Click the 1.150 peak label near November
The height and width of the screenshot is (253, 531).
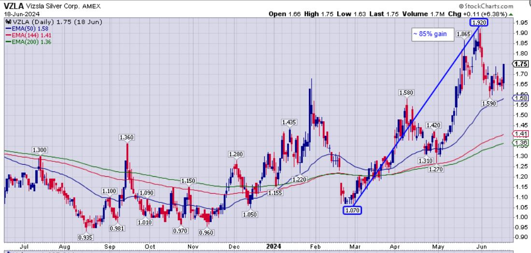[188, 181]
